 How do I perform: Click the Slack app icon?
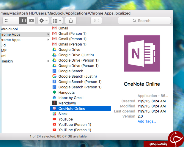click(54, 114)
